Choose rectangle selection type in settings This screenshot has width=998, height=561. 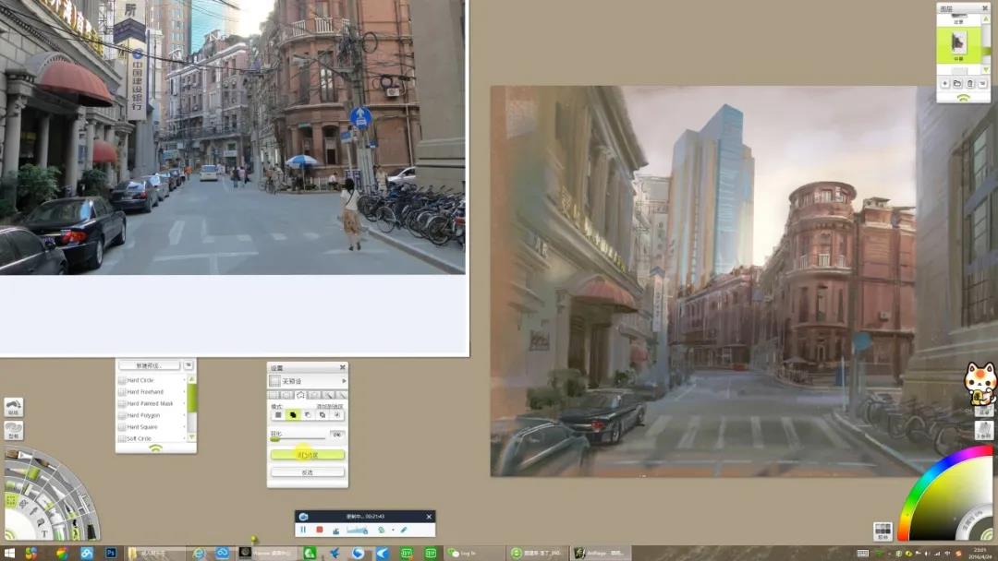pos(274,395)
